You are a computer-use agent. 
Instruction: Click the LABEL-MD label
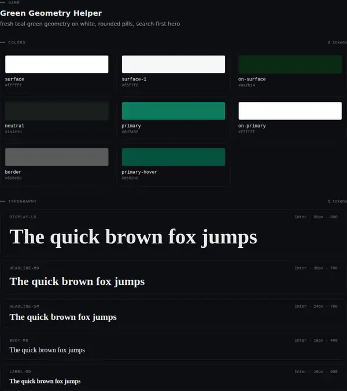(20, 371)
